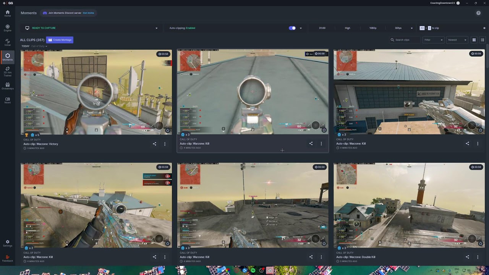Click the user account avatar icon
The height and width of the screenshot is (275, 489).
[458, 3]
